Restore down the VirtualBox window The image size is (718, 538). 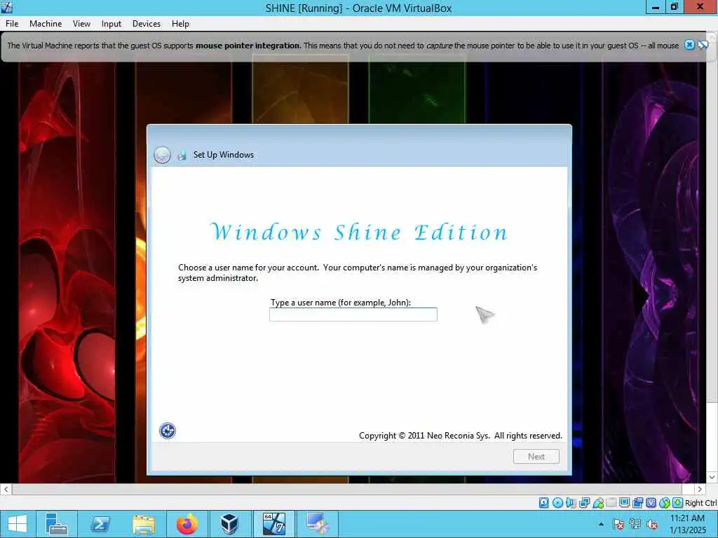tap(674, 7)
